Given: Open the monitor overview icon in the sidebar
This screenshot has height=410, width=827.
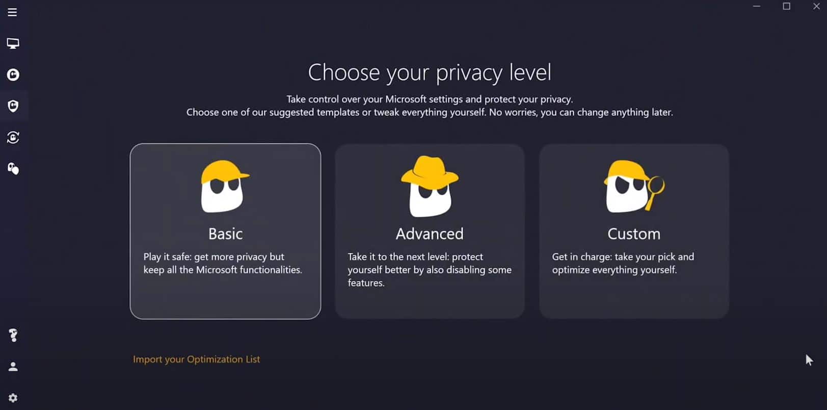Looking at the screenshot, I should coord(13,43).
